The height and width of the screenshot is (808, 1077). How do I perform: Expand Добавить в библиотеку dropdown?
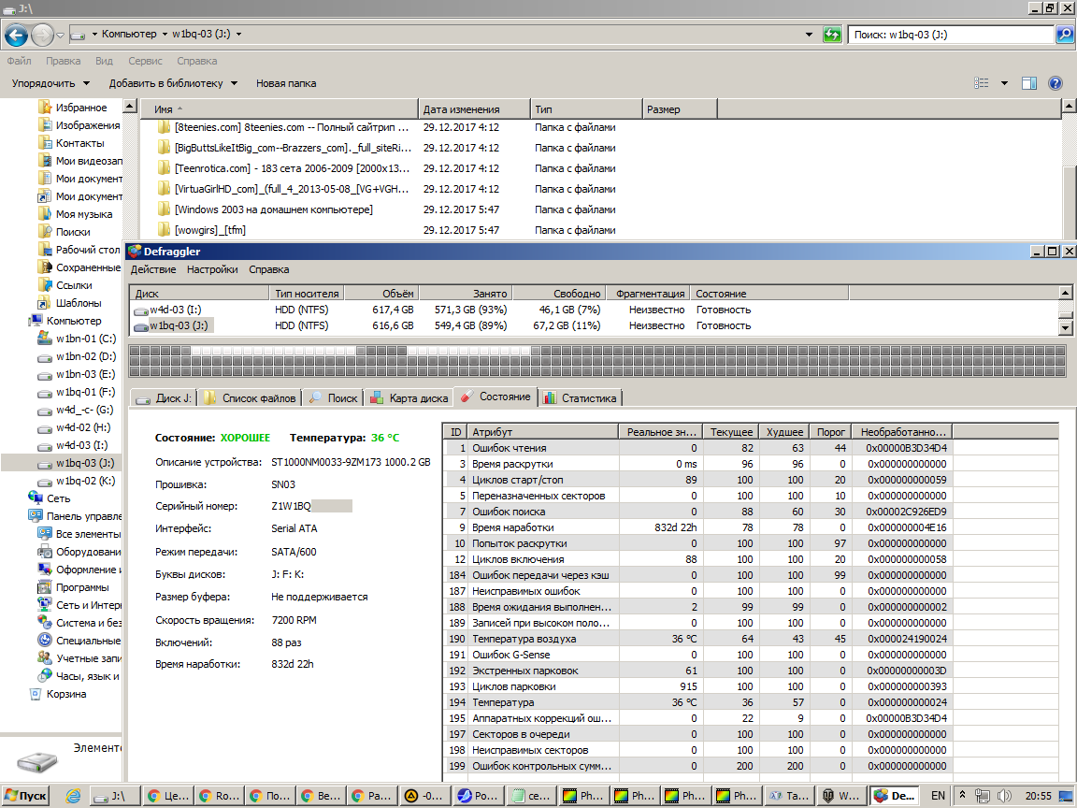[173, 83]
